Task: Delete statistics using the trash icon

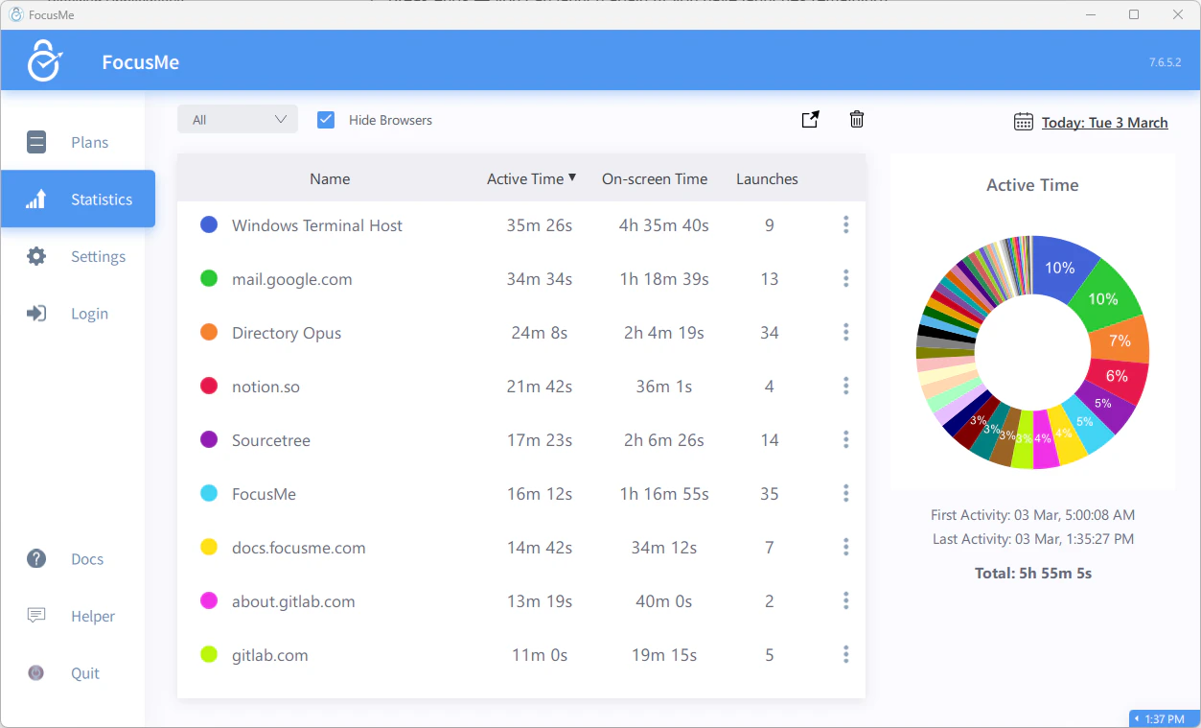Action: (x=857, y=119)
